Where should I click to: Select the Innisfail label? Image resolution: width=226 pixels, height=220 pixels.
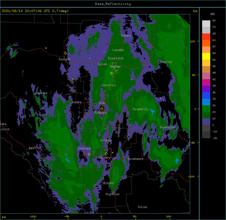(x=109, y=85)
